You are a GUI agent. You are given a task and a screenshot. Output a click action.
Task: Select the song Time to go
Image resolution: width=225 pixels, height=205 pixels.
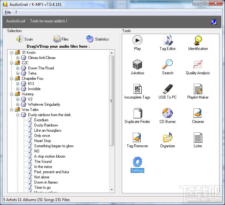tap(42, 187)
